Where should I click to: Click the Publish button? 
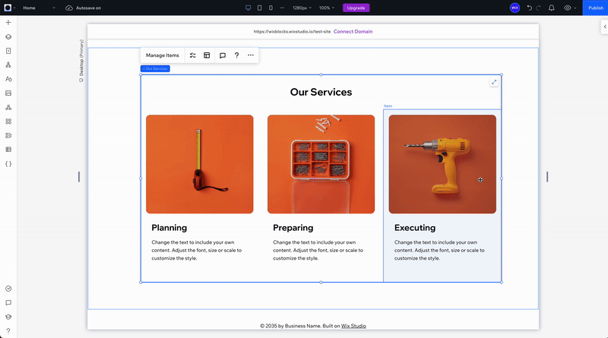tap(595, 8)
